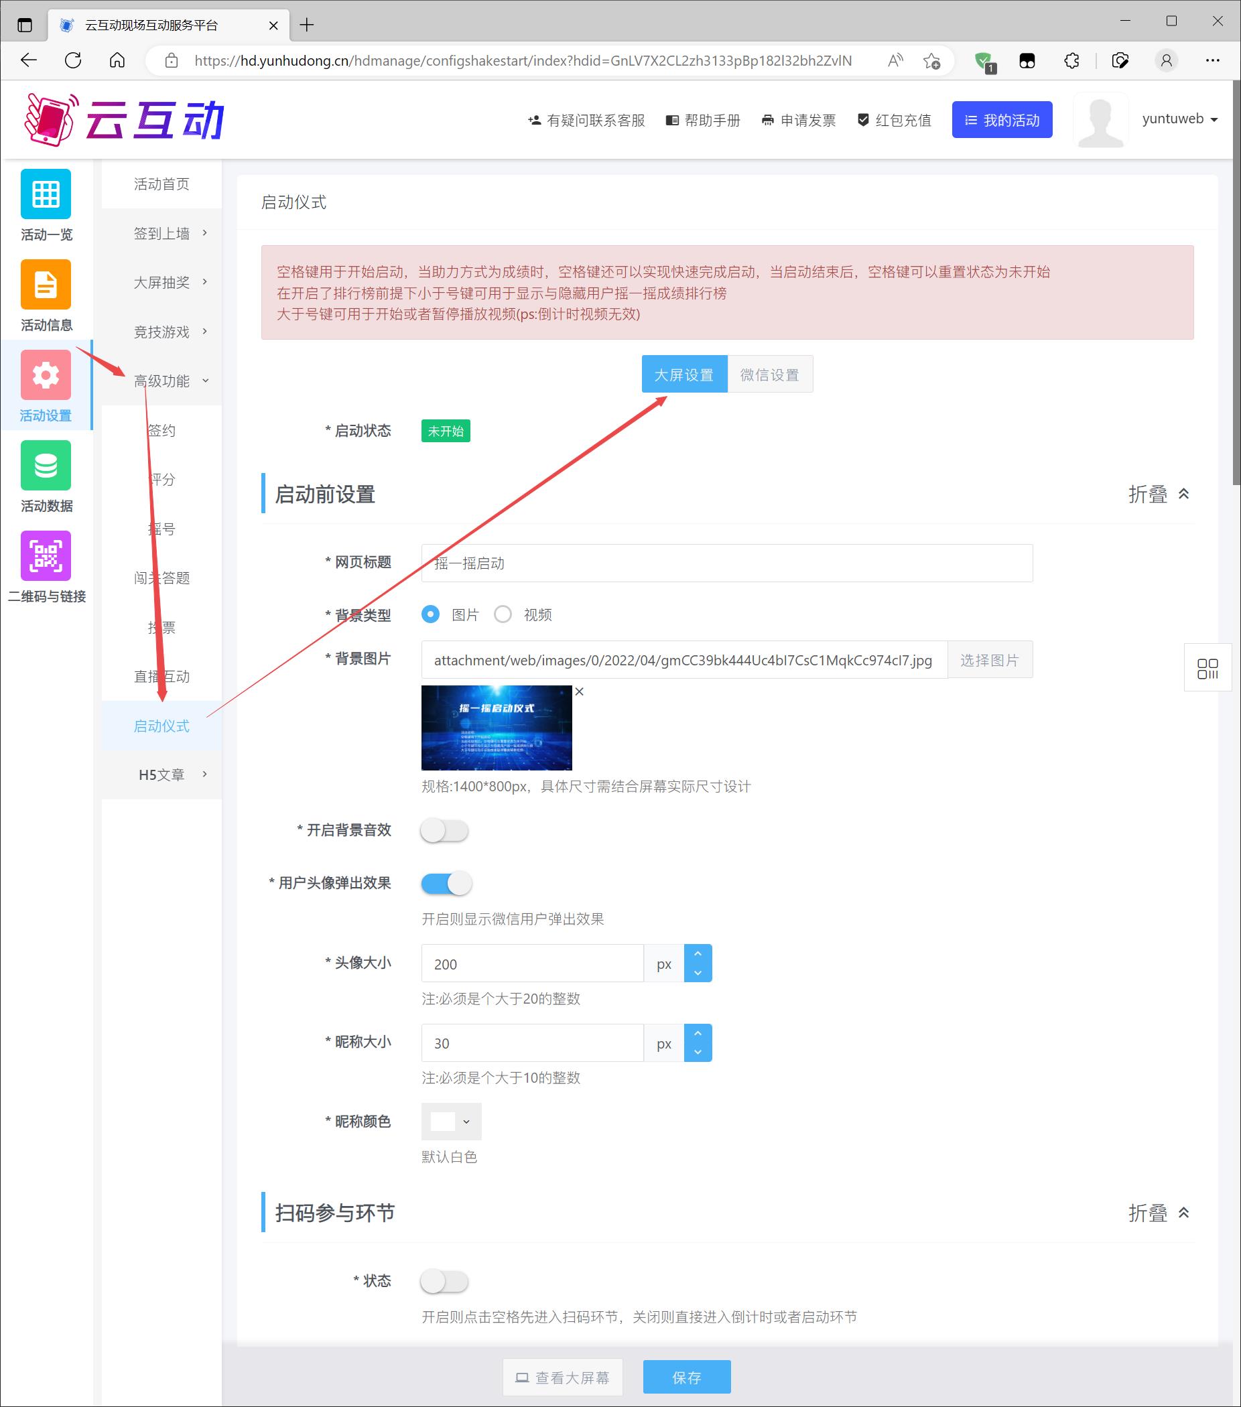Open the 昵称颜色 color picker

pos(451,1122)
